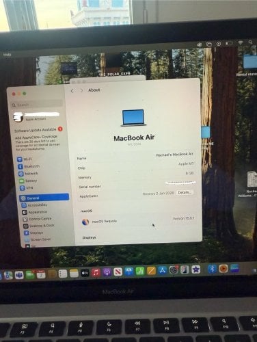This screenshot has height=342, width=257.
Task: Select Battery in settings sidebar
Action: pyautogui.click(x=28, y=181)
